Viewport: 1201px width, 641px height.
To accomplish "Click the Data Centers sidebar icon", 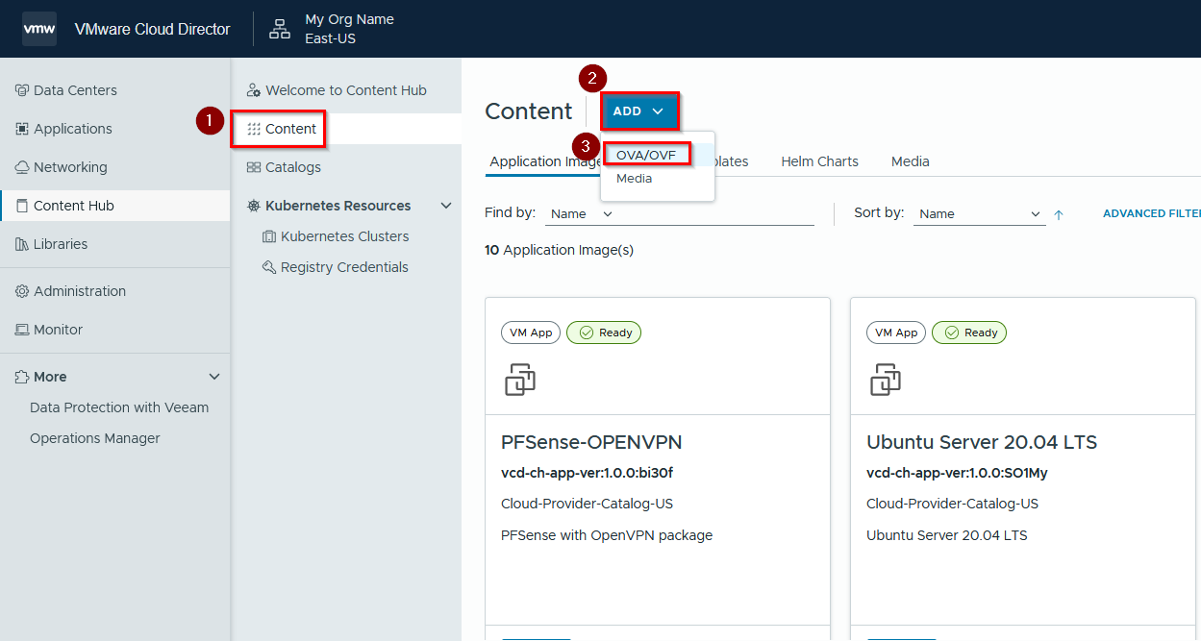I will point(22,90).
